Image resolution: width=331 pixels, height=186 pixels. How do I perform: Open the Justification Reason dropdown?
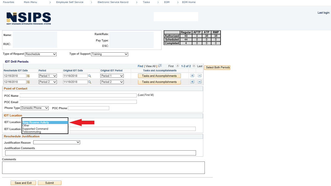[x=57, y=142]
